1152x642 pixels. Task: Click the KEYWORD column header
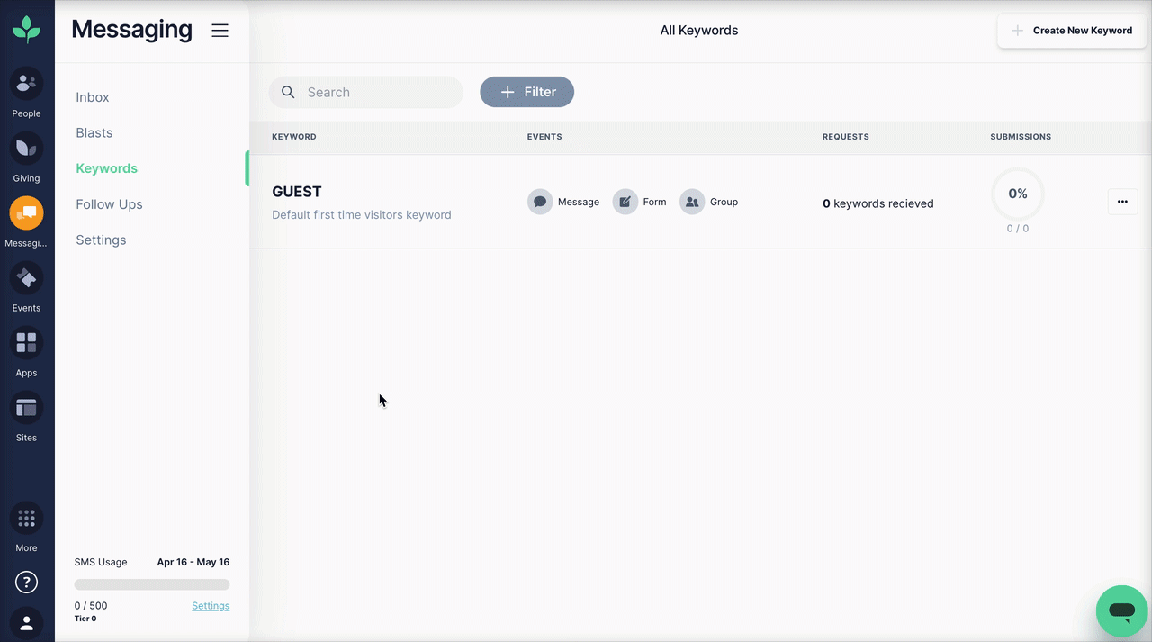click(x=294, y=137)
